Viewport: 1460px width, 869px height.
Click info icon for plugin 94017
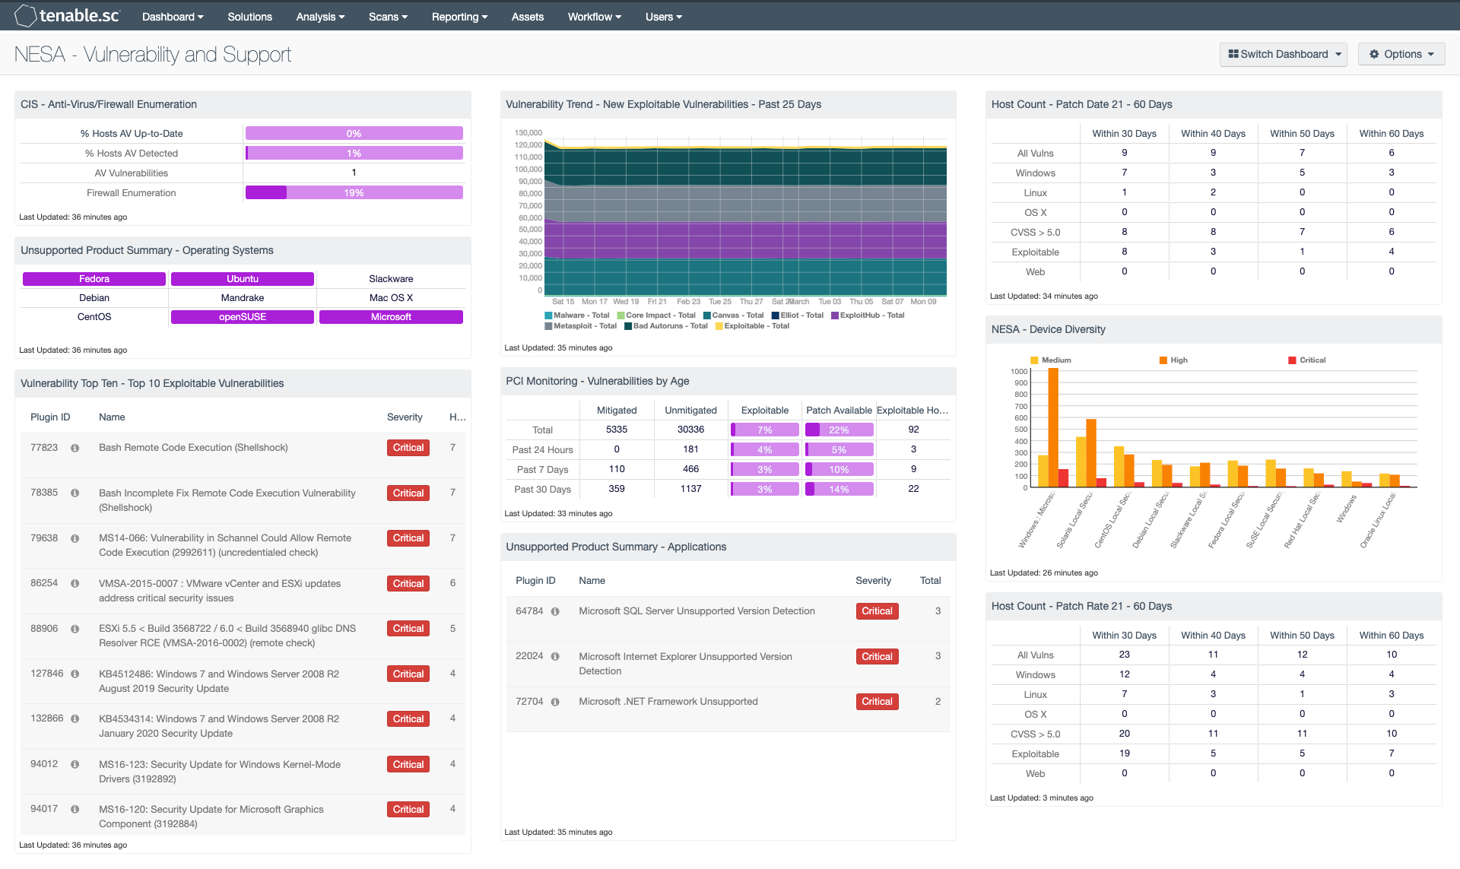(x=75, y=809)
